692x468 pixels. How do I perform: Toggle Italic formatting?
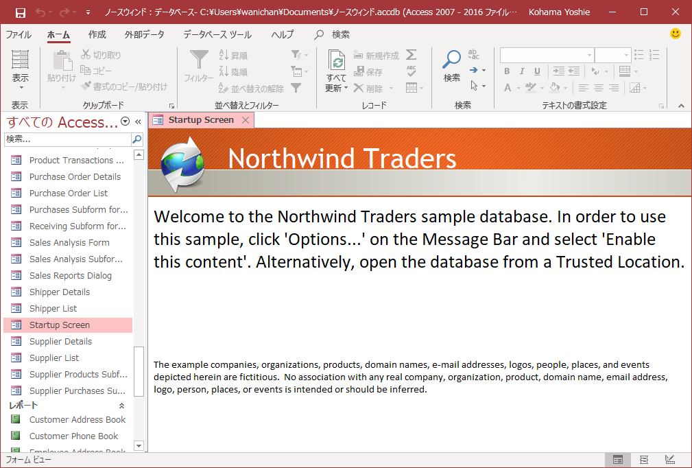522,71
